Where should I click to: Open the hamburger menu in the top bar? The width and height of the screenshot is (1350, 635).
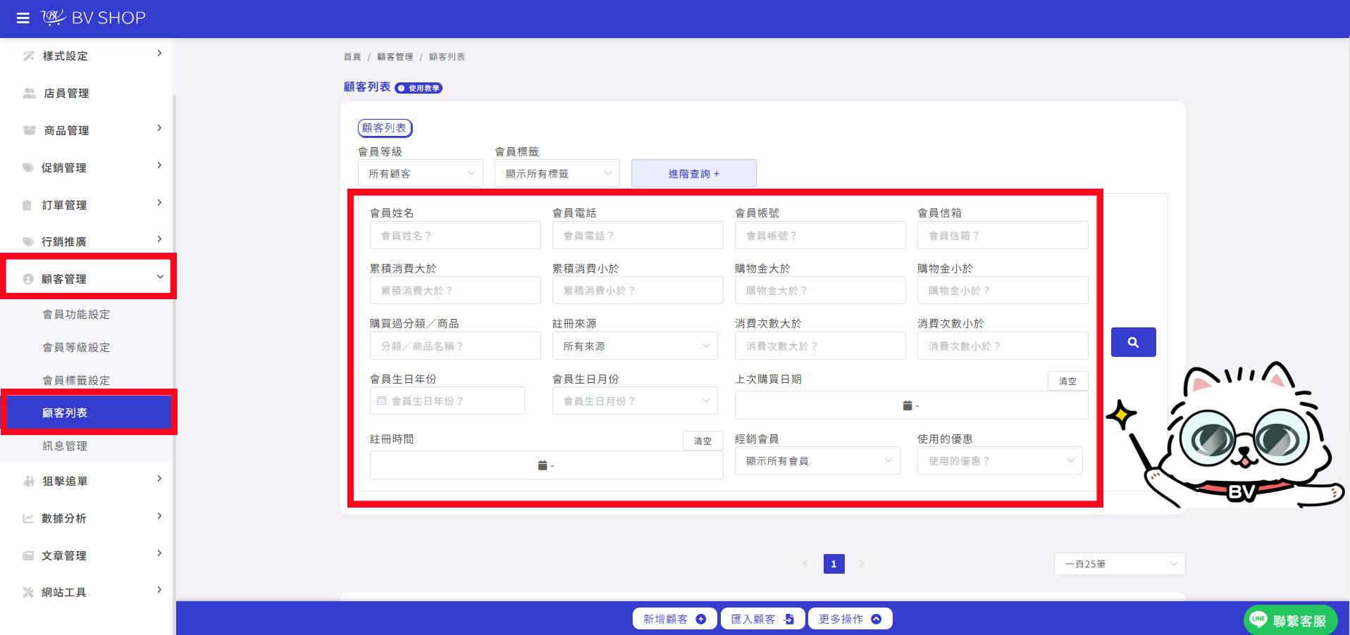[x=23, y=18]
